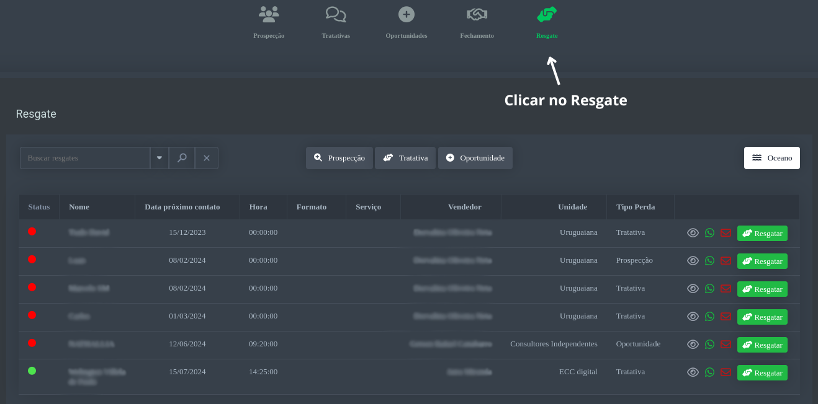Open the Prospecção stage icon
Screen dimensions: 818x404
coord(269,14)
